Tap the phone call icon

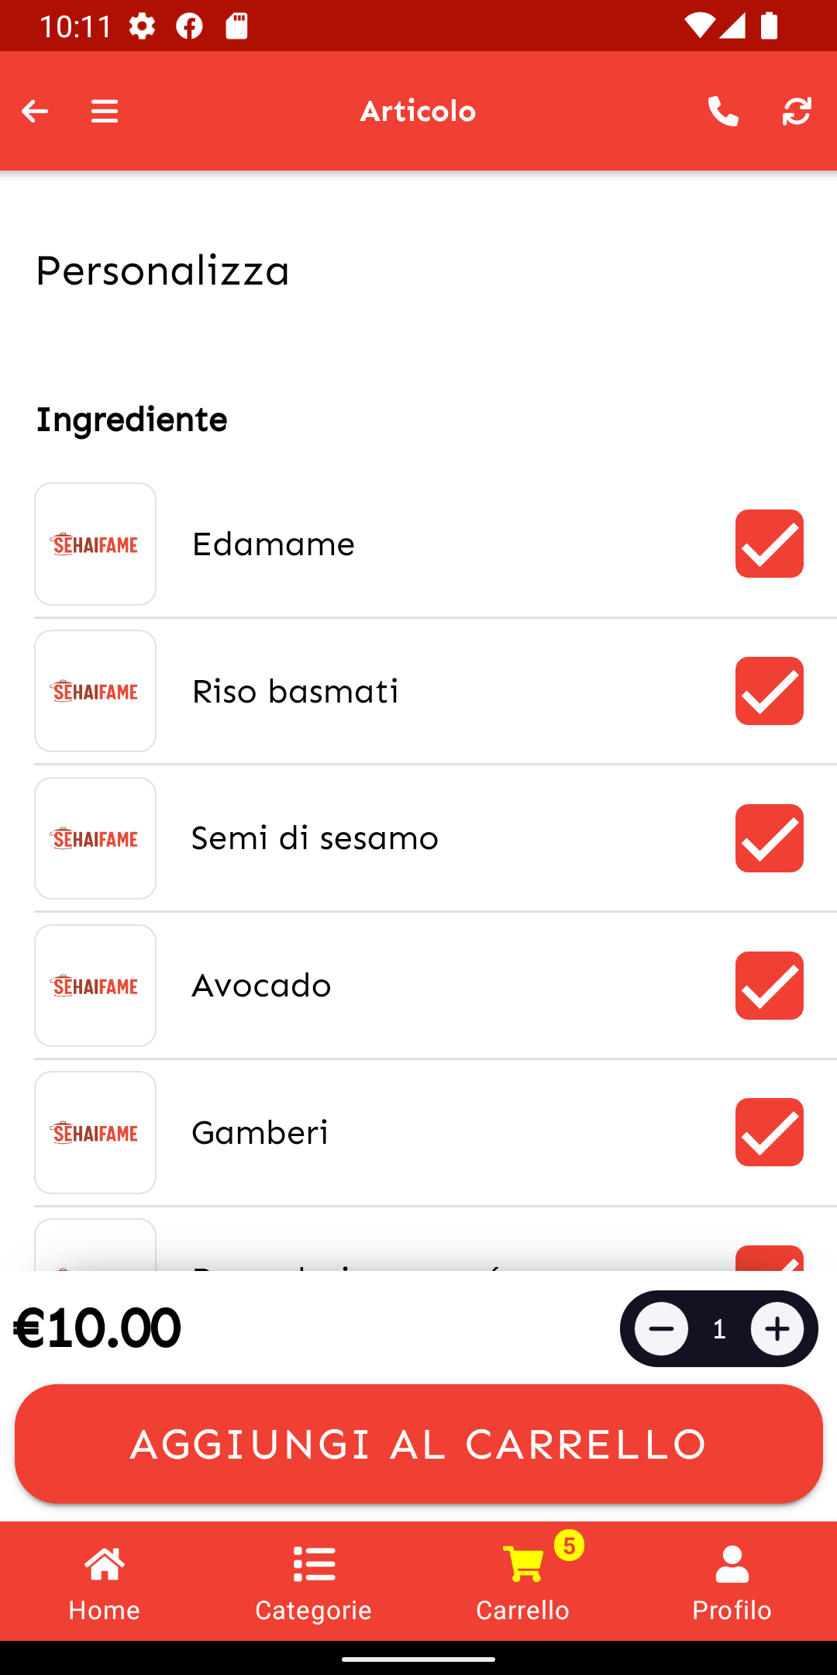[722, 112]
